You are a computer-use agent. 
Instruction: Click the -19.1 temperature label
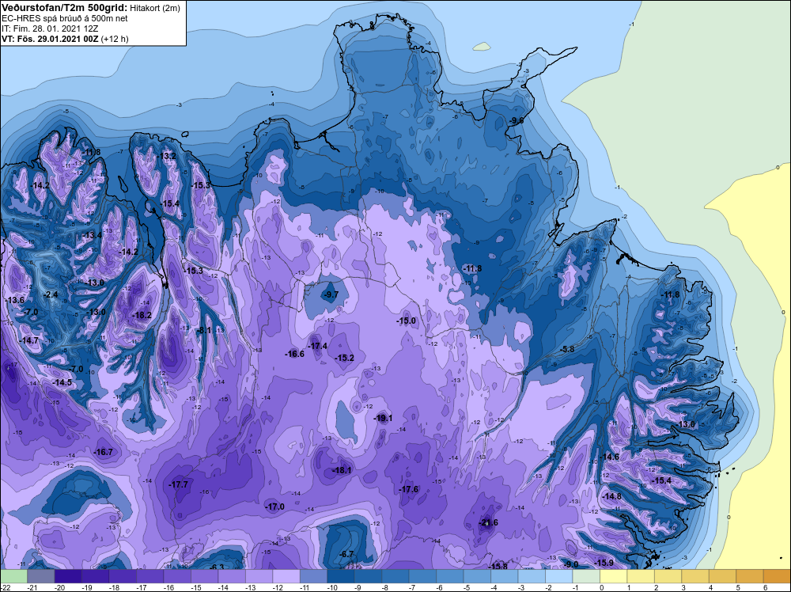(383, 418)
